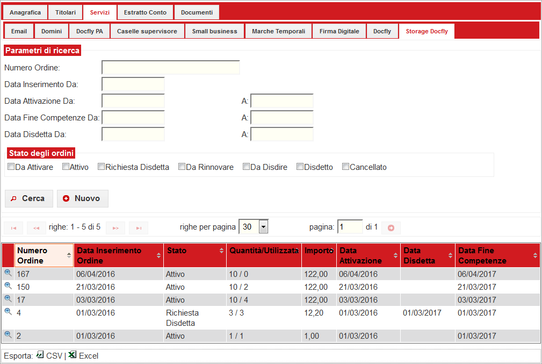
Task: Go to first page of results
Action: click(13, 228)
